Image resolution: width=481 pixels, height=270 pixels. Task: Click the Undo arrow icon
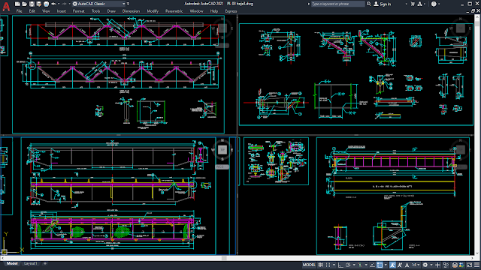tap(53, 4)
